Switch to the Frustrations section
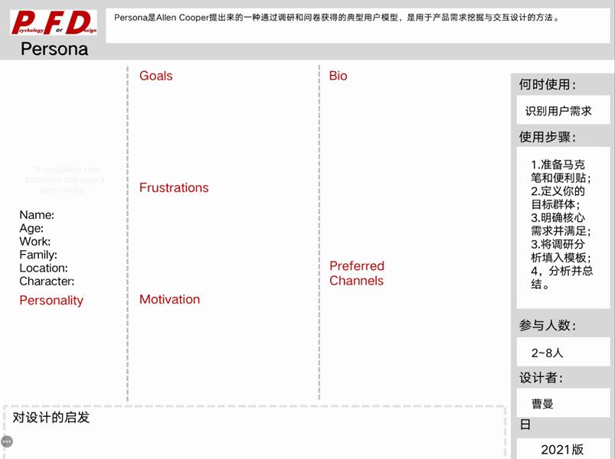This screenshot has height=459, width=615. (x=174, y=187)
